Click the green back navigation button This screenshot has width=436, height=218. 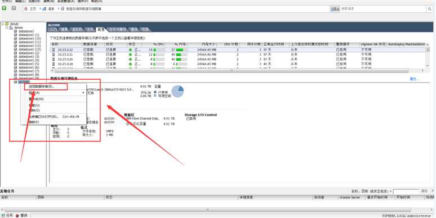pyautogui.click(x=4, y=8)
